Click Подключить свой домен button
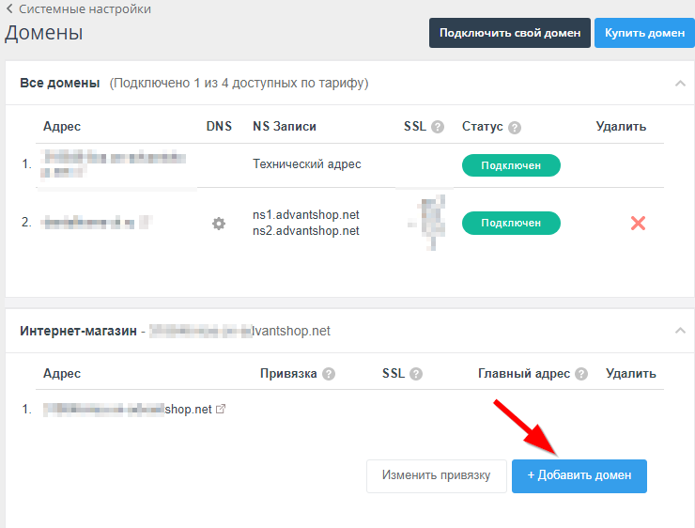 coord(510,33)
